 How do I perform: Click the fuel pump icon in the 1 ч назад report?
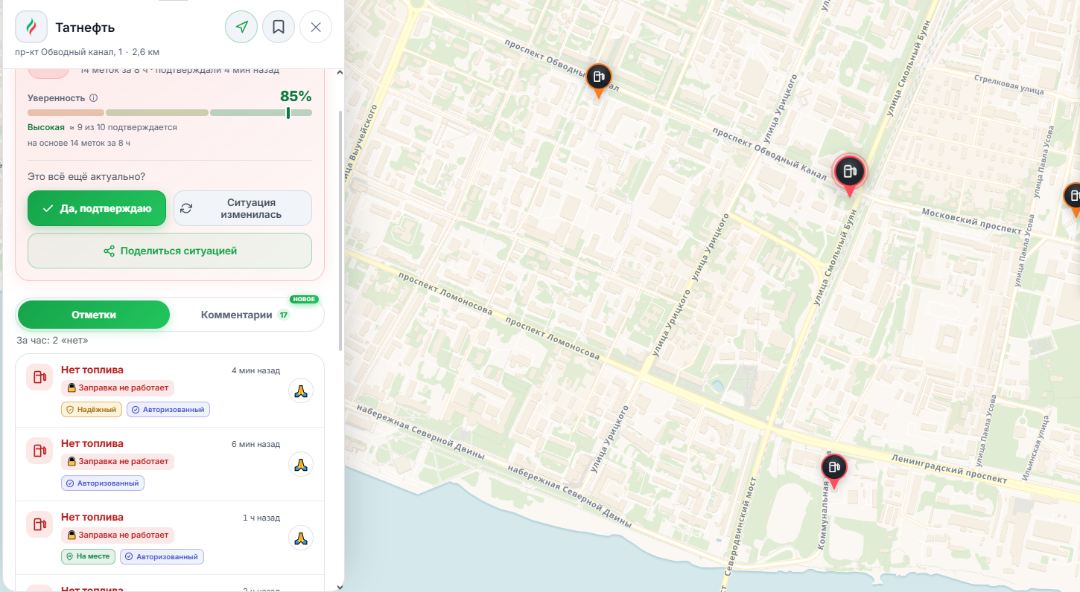pos(39,524)
